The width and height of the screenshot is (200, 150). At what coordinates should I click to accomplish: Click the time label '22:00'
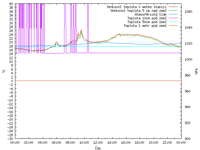point(167,142)
